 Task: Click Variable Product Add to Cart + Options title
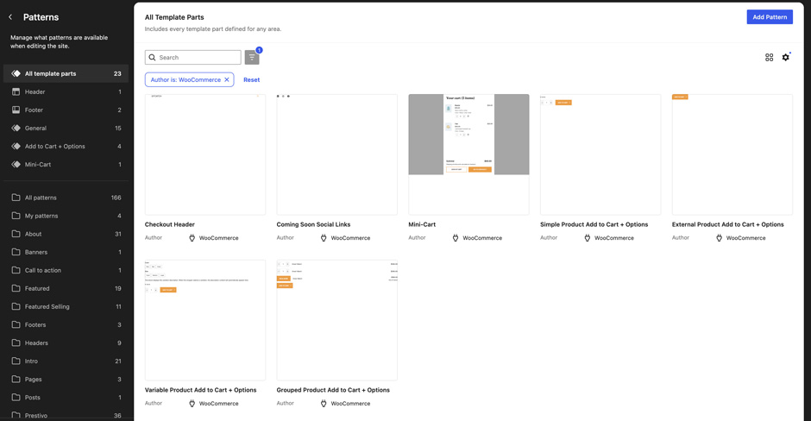[x=201, y=390]
